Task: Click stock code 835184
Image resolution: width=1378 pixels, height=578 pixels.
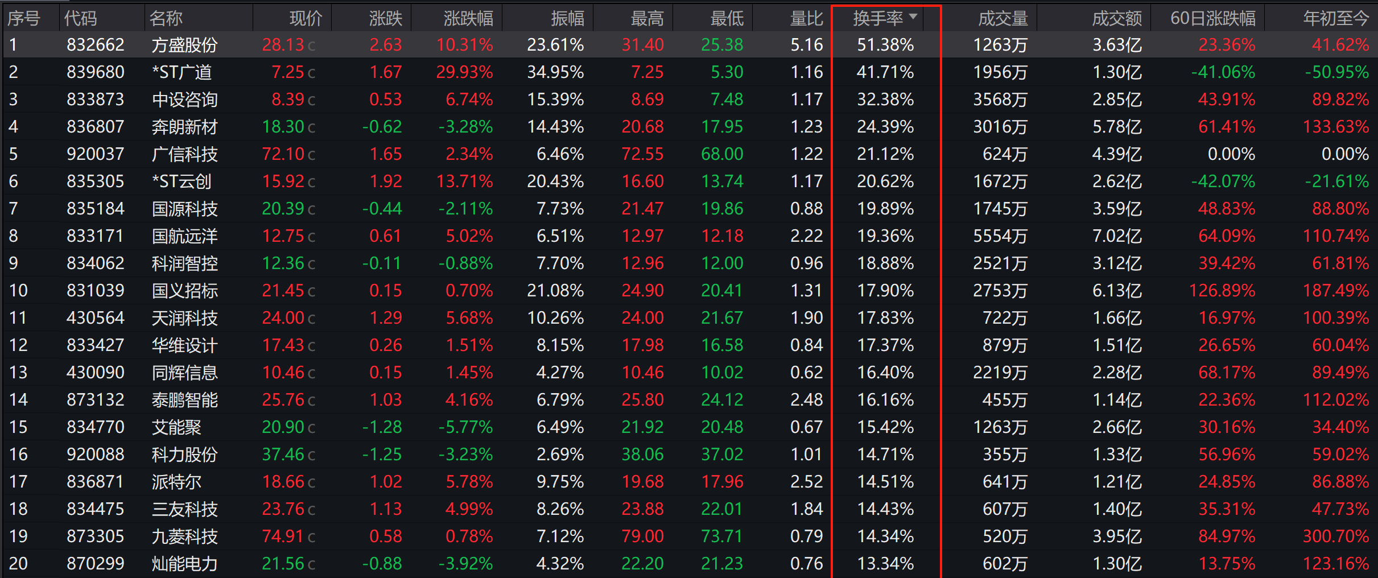Action: point(96,209)
